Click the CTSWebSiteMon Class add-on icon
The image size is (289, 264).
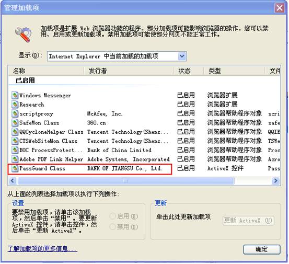[x=15, y=141]
